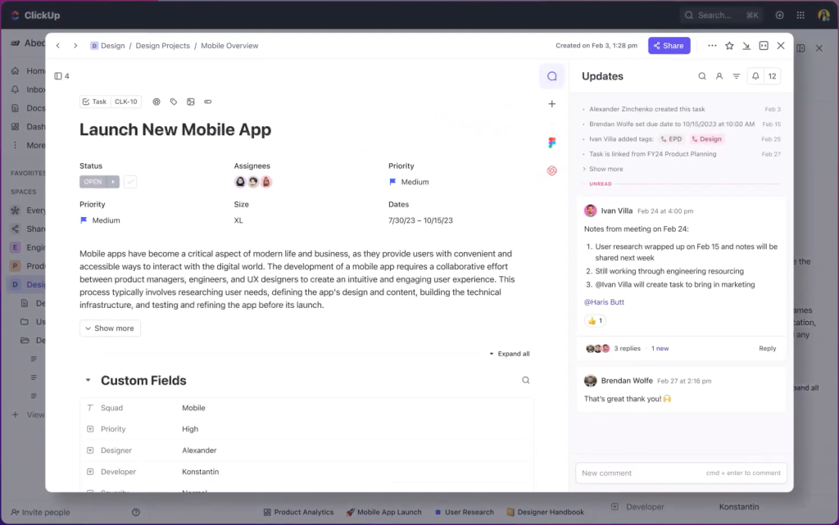Search within Updates panel
Screen dimensions: 839x525
tap(702, 76)
